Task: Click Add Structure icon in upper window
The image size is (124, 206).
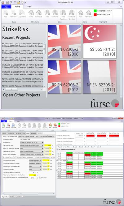Action: (31, 12)
